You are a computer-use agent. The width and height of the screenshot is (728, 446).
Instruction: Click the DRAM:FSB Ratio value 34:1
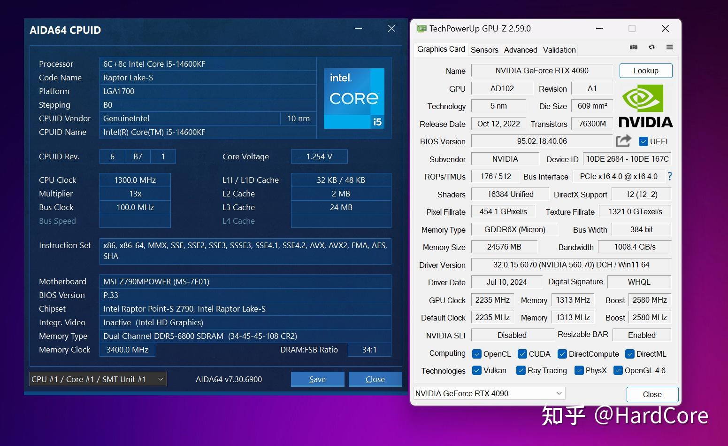point(369,350)
